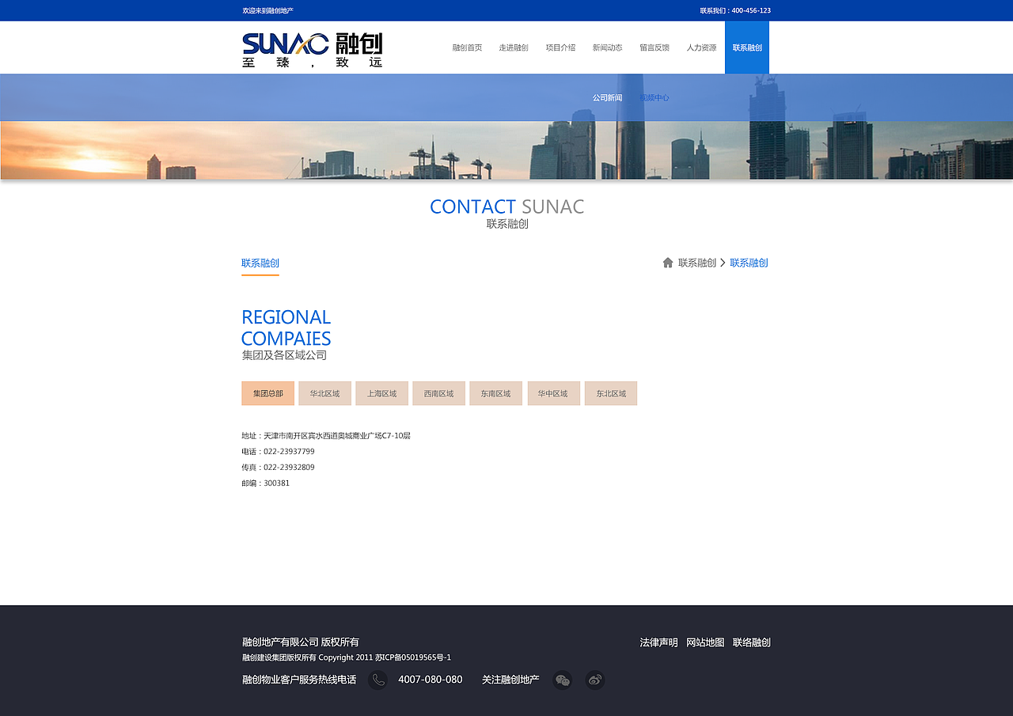Click 融创物业客户服务热线电话 label
Image resolution: width=1013 pixels, height=716 pixels.
point(299,680)
